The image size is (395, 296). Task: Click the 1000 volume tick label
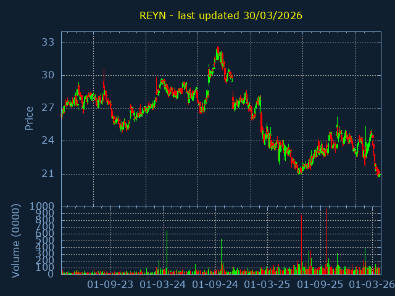pos(43,207)
